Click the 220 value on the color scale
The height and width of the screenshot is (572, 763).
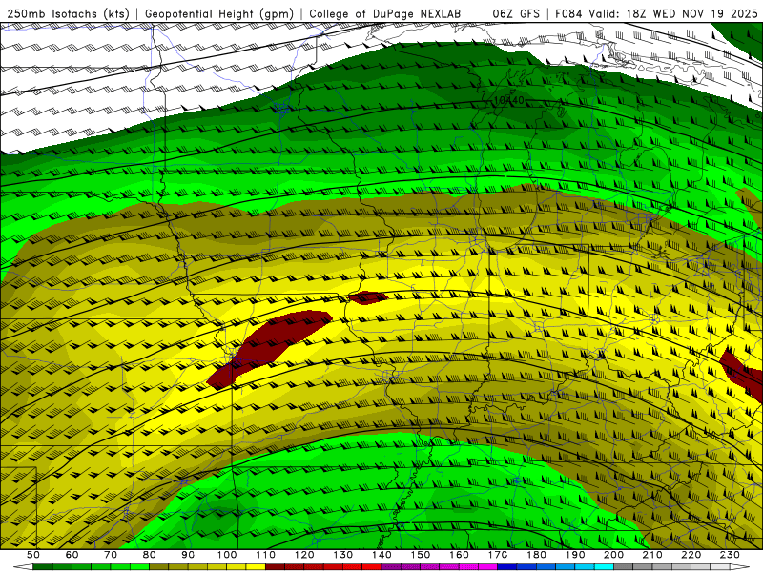[691, 555]
